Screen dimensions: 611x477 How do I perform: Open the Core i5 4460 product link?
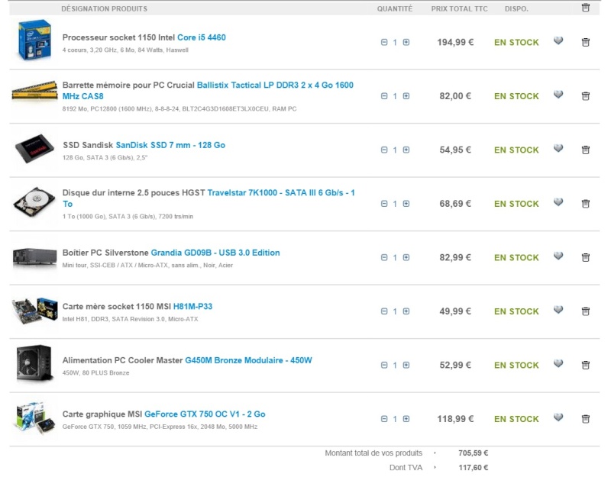(202, 37)
